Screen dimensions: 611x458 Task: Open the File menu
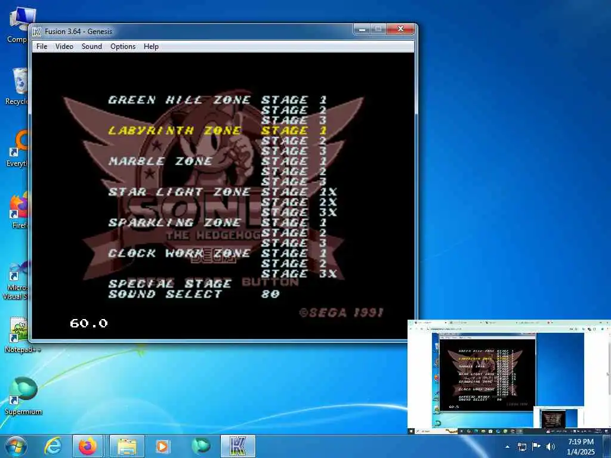pos(42,47)
